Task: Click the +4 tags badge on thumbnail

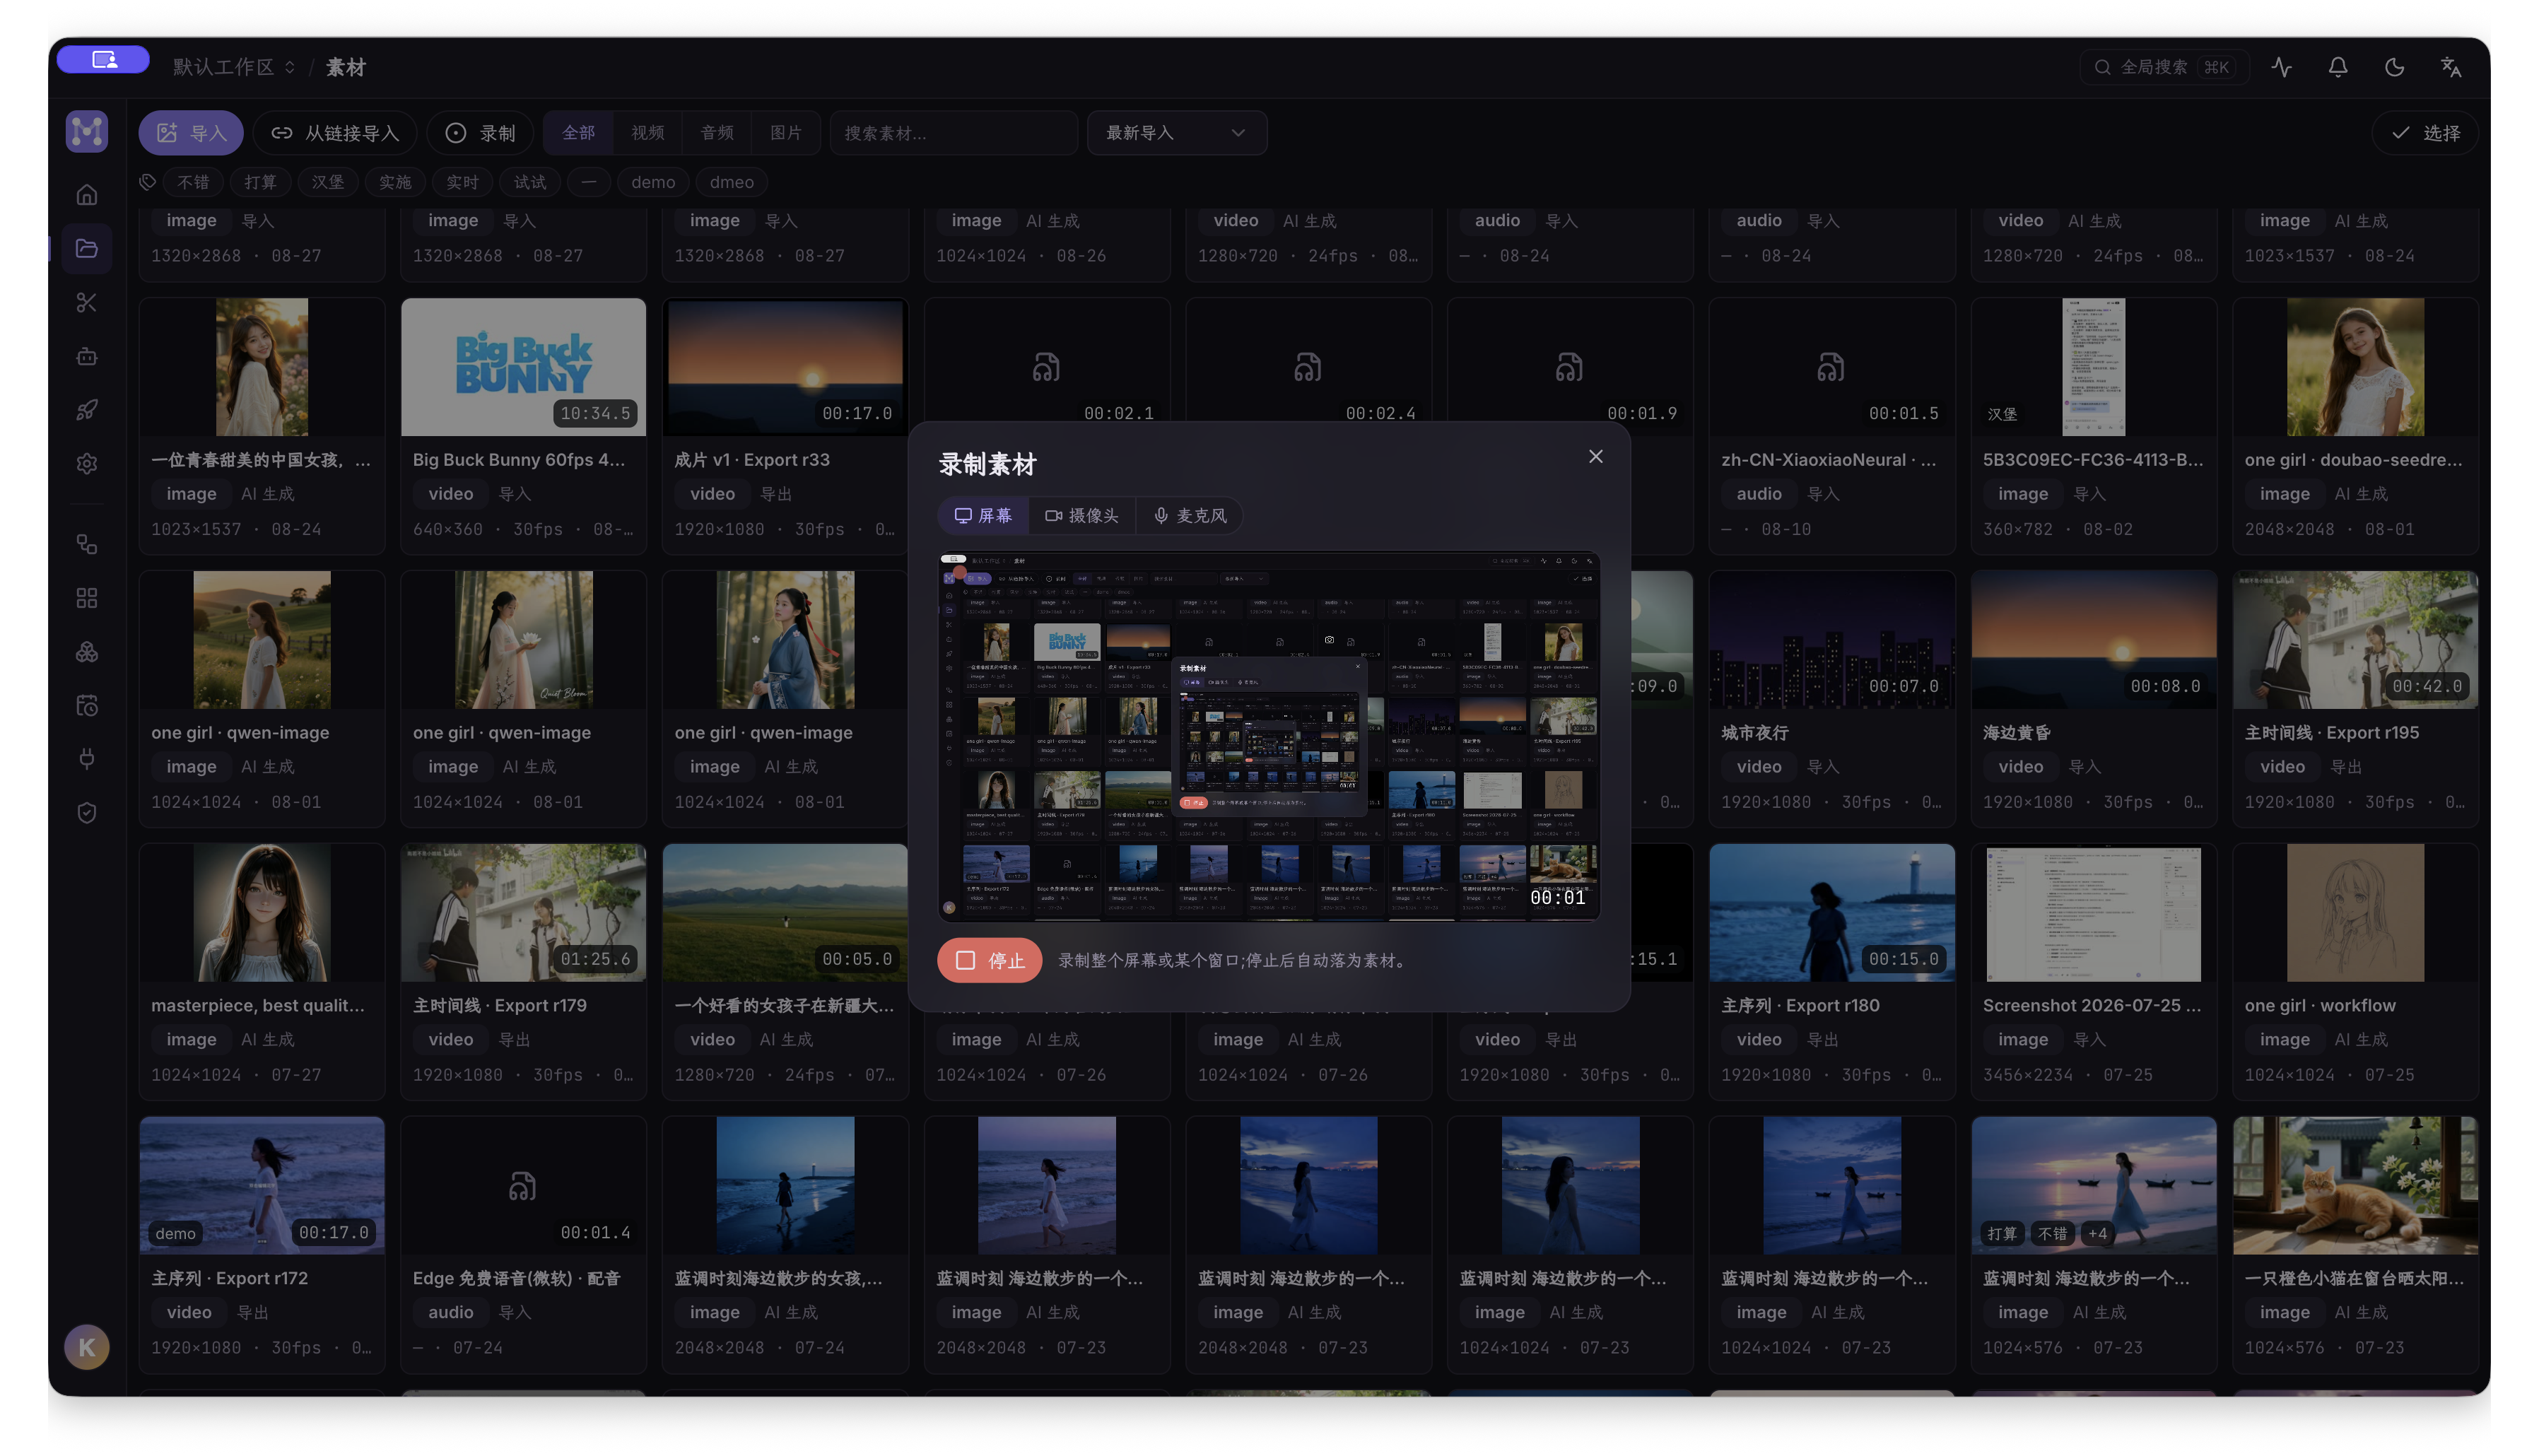Action: (x=2098, y=1234)
